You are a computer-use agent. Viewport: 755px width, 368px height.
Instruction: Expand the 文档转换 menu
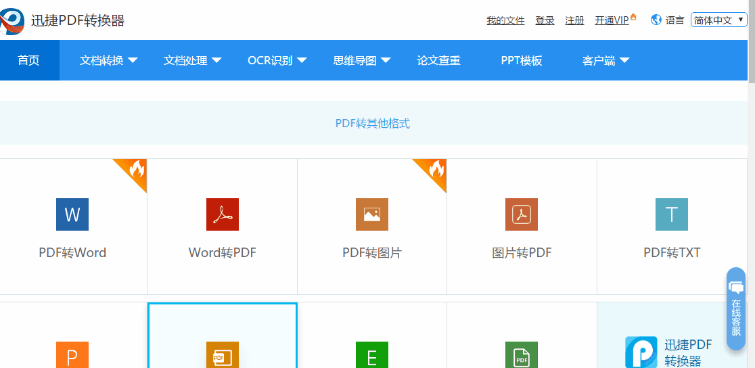click(x=109, y=60)
